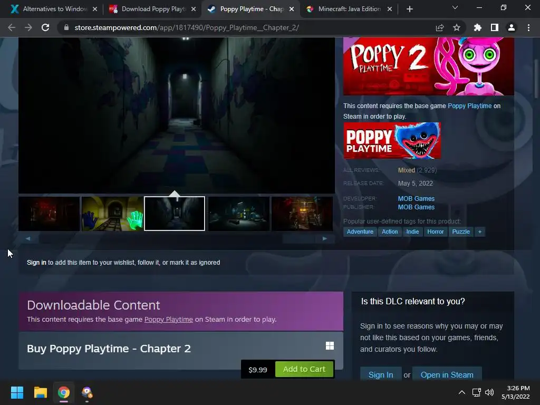Close the active Poppy Playtime Steam tab

(x=292, y=9)
